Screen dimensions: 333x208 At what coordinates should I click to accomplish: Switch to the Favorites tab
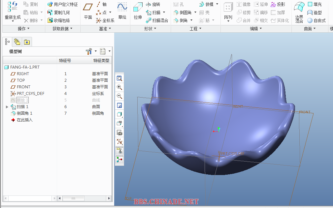click(26, 42)
